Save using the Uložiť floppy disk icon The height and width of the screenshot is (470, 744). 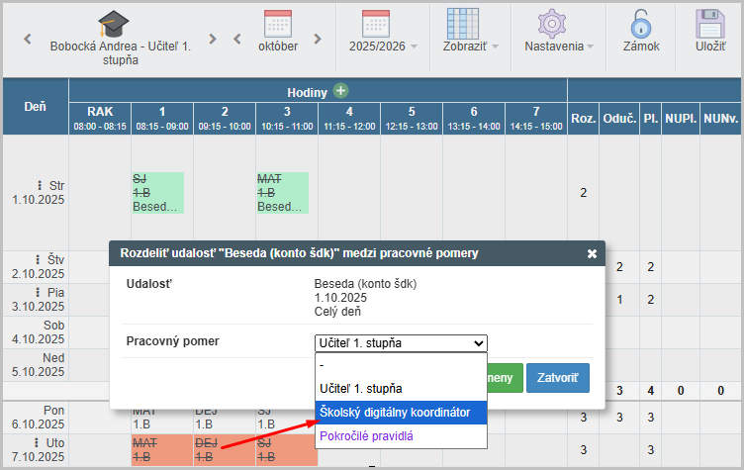(x=710, y=23)
